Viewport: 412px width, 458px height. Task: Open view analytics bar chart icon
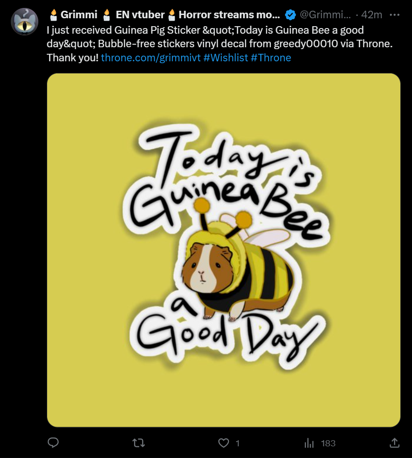click(309, 443)
